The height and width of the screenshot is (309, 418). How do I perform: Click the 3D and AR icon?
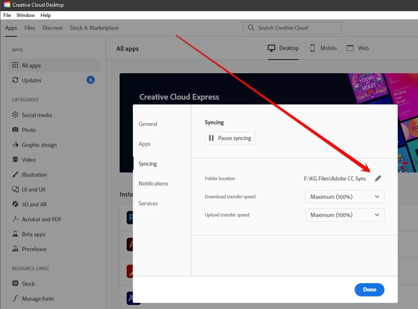[x=15, y=204]
